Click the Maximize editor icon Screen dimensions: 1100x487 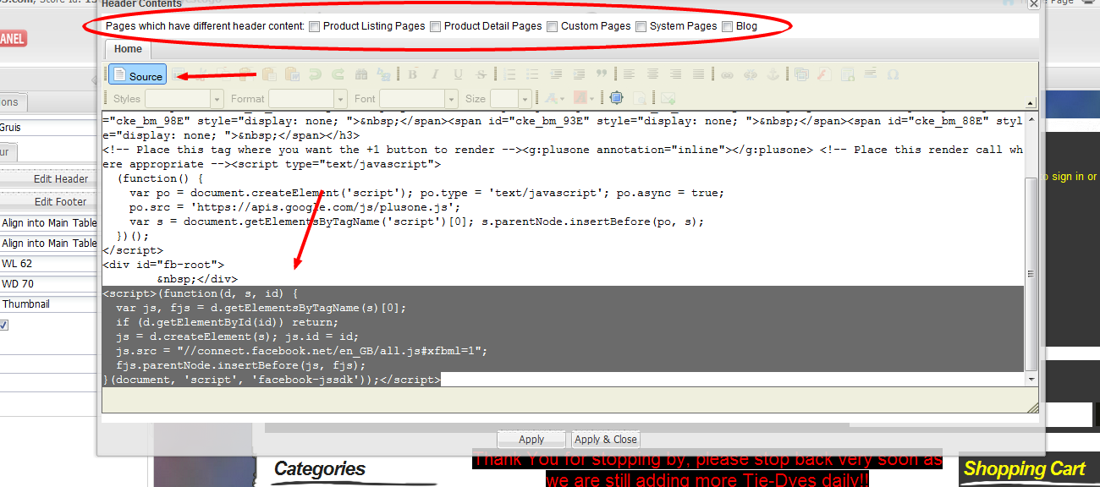616,98
